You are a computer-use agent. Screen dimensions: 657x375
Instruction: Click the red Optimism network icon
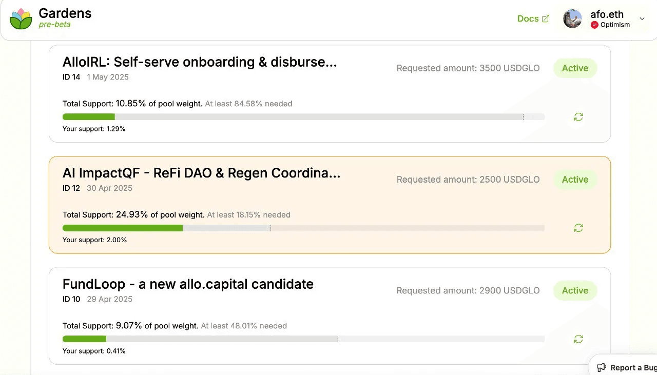click(x=594, y=25)
